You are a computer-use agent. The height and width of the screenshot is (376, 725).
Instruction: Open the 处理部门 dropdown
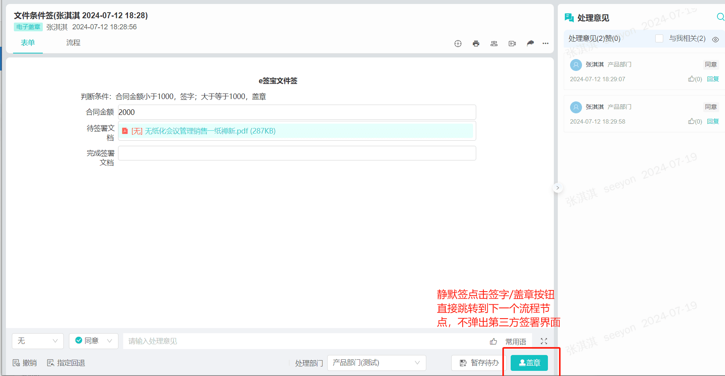pyautogui.click(x=376, y=363)
